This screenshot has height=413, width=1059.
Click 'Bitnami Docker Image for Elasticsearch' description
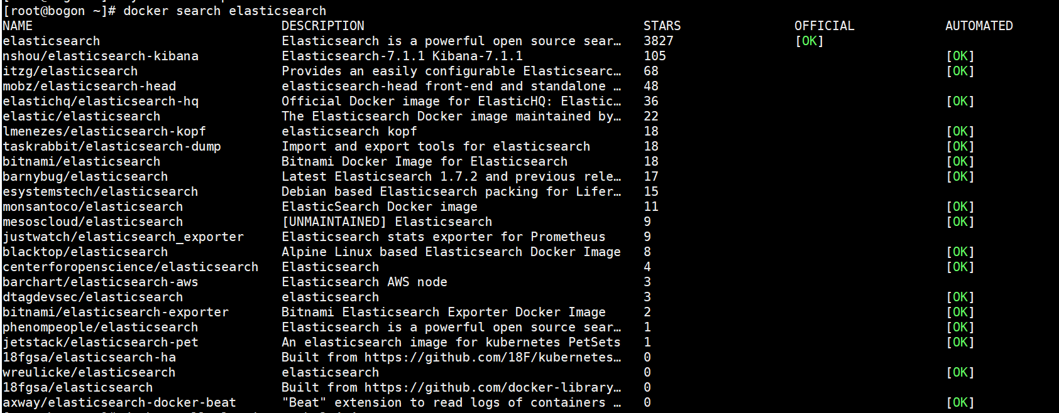tap(425, 161)
